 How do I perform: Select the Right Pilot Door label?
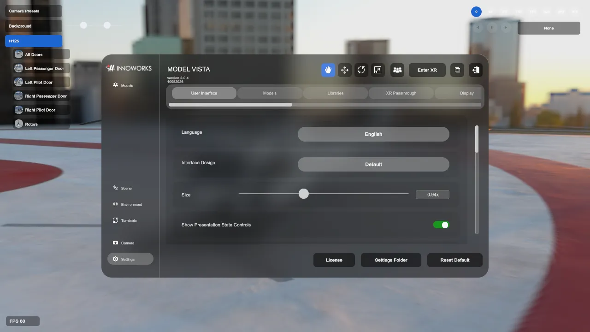[40, 110]
